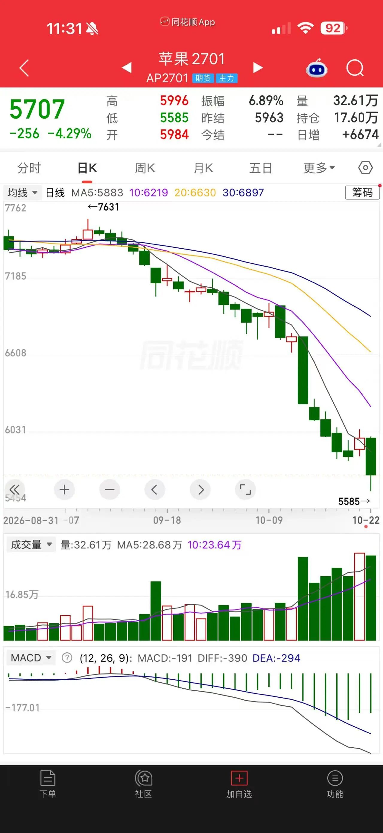Image resolution: width=383 pixels, height=833 pixels.
Task: Go to previous contract arrow
Action: coord(127,68)
